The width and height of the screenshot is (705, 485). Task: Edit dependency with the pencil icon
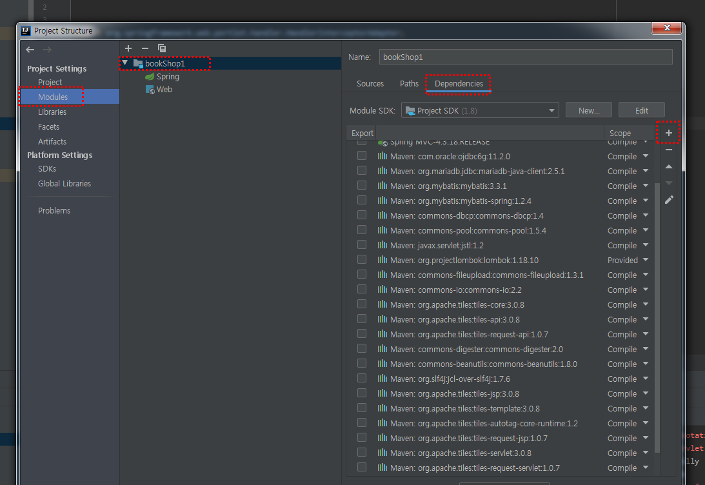coord(669,199)
